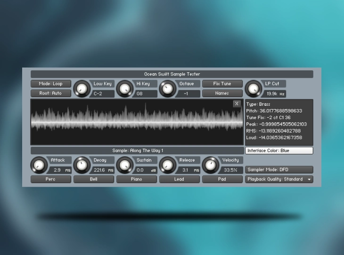Toggle the Root: Auto setting

[50, 93]
